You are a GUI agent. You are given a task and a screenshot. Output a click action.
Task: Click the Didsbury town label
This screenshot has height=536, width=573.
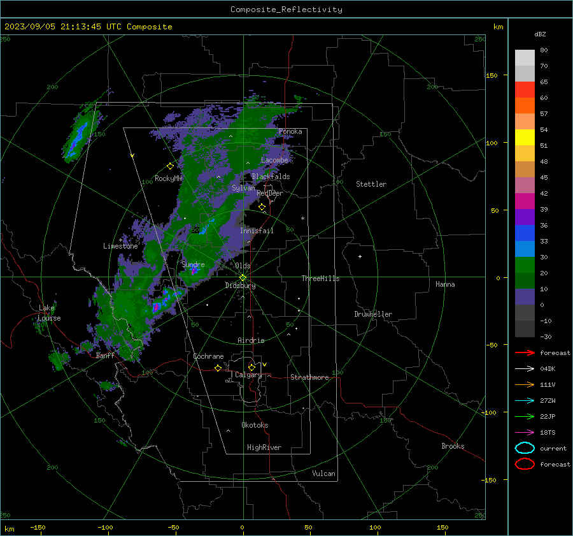coord(240,286)
